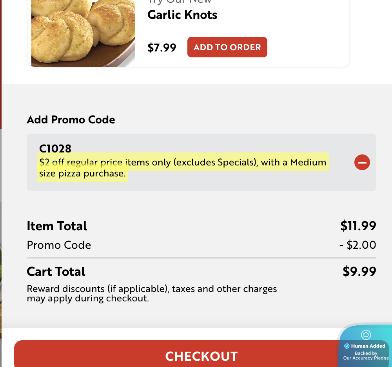
Task: Add Garlic Knots to the order
Action: 227,47
